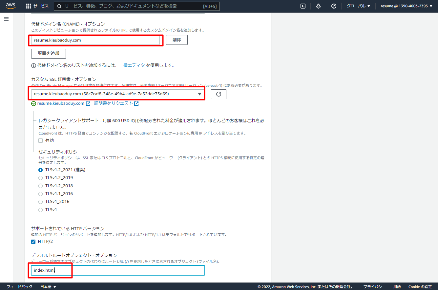Image resolution: width=438 pixels, height=290 pixels.
Task: Open the 日本語 language selector
Action: point(48,287)
